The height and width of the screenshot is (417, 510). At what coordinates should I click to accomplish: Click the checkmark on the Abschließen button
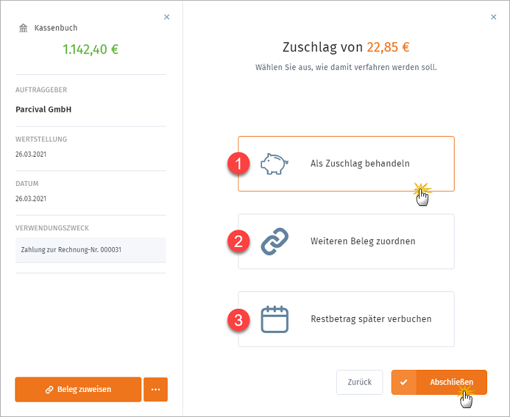[x=404, y=382]
